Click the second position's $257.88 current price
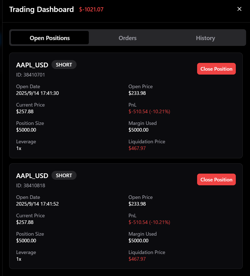This screenshot has height=276, width=250. tap(25, 222)
